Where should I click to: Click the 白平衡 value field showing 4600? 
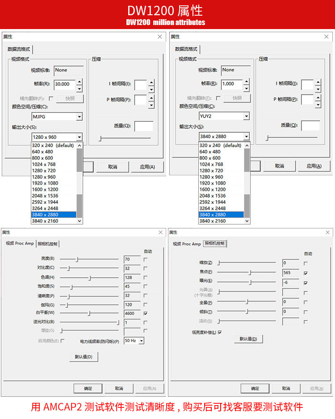coord(132,313)
